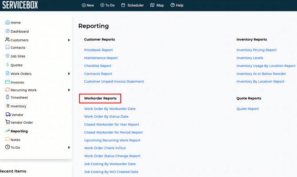Click the house icon beside Home
Viewport: 297px width, 177px height.
[8, 22]
